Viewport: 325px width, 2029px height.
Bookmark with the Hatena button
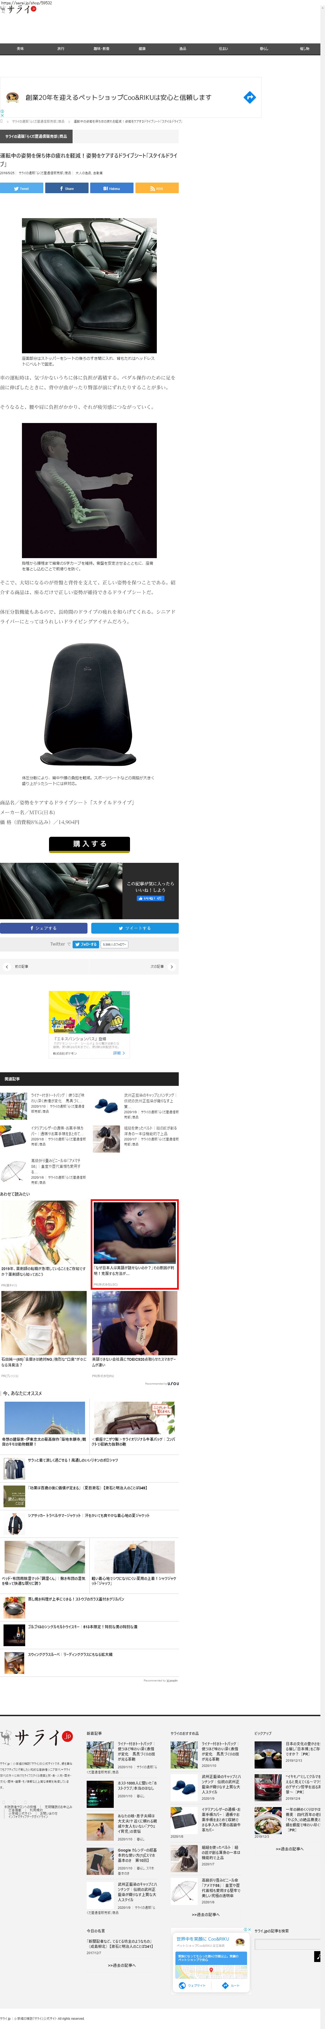pos(112,188)
